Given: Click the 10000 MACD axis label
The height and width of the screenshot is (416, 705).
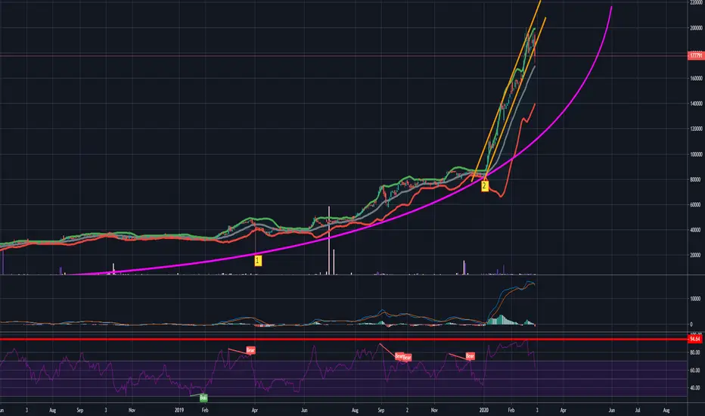Looking at the screenshot, I should tap(695, 299).
